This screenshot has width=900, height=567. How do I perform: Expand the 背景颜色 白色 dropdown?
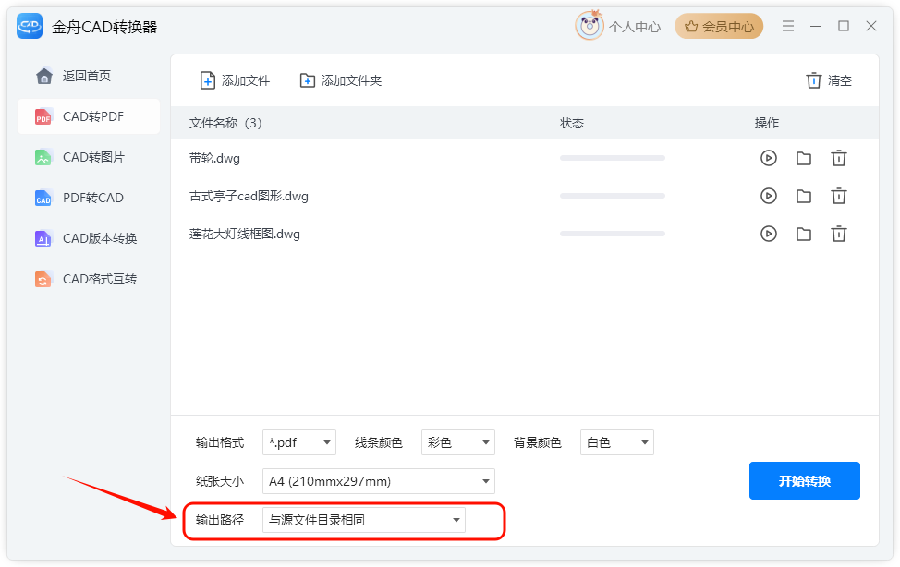click(617, 442)
